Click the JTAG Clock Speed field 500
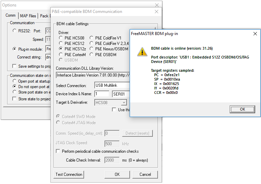Viewport: 261px width, 184px height. point(112,144)
